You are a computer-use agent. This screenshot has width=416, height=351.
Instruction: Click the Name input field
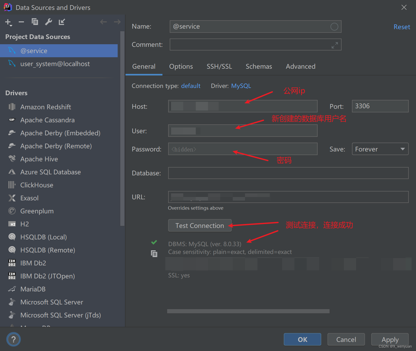pos(255,27)
